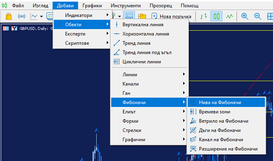Screen dimensions: 273x161
Task: Expand the Експерти submenu
Action: click(x=81, y=34)
